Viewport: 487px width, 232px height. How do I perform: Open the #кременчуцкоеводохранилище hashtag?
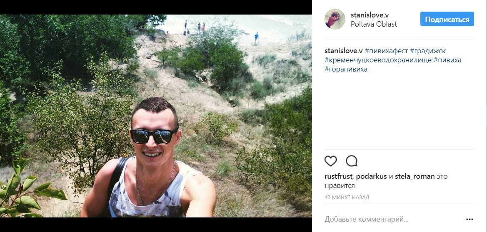click(x=378, y=60)
